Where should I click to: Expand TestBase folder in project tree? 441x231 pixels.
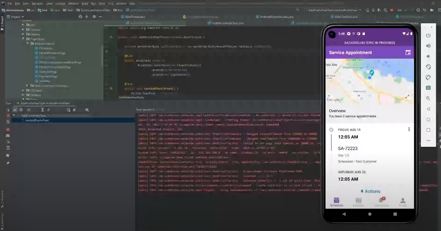[x=23, y=95]
